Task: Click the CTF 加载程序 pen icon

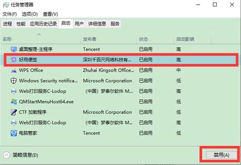Action: (14, 112)
